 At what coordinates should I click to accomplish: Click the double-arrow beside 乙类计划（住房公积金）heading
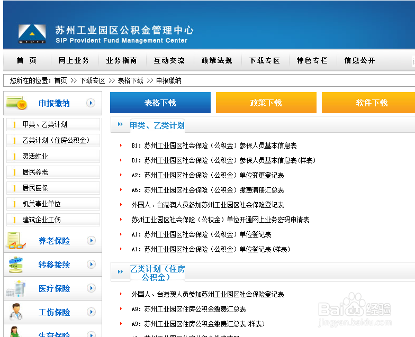click(x=121, y=272)
